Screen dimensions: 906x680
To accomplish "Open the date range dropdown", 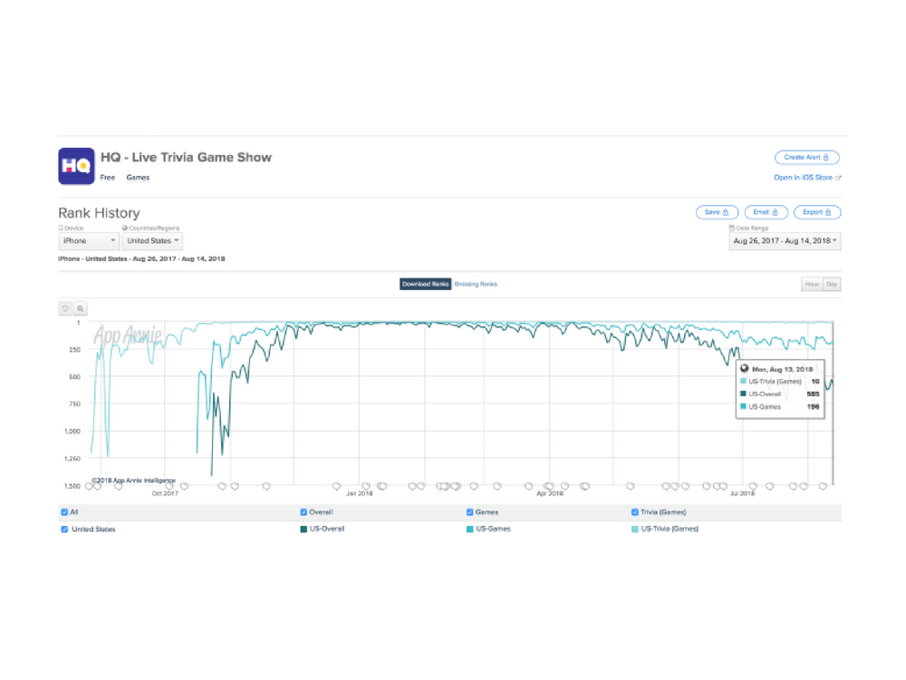I will point(785,241).
